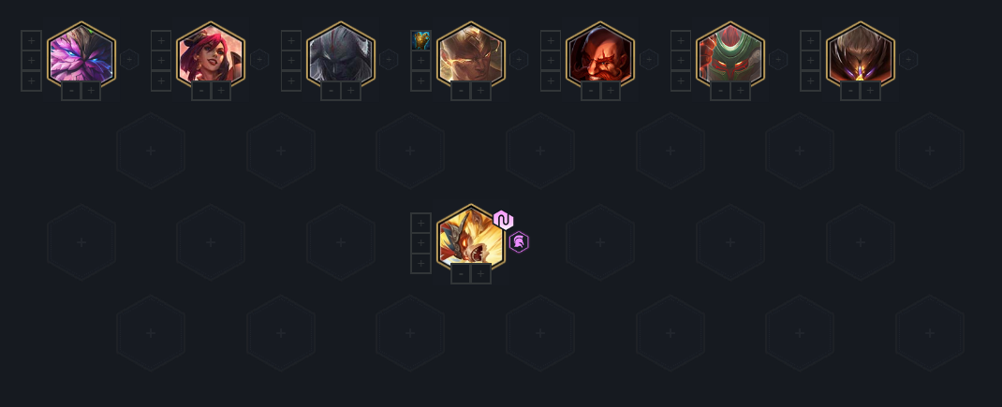Screen dimensions: 1002x407
Task: Select the red-haired Miss Fortune portrait
Action: (211, 56)
